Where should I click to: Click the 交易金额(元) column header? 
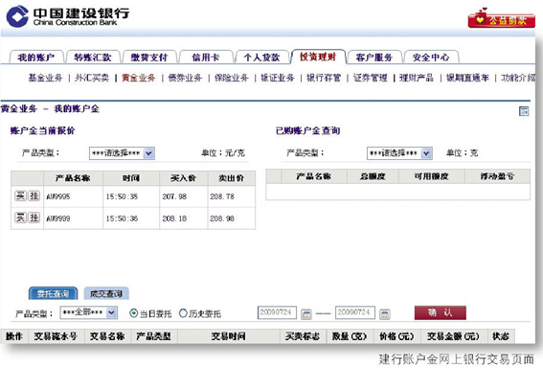click(x=454, y=336)
